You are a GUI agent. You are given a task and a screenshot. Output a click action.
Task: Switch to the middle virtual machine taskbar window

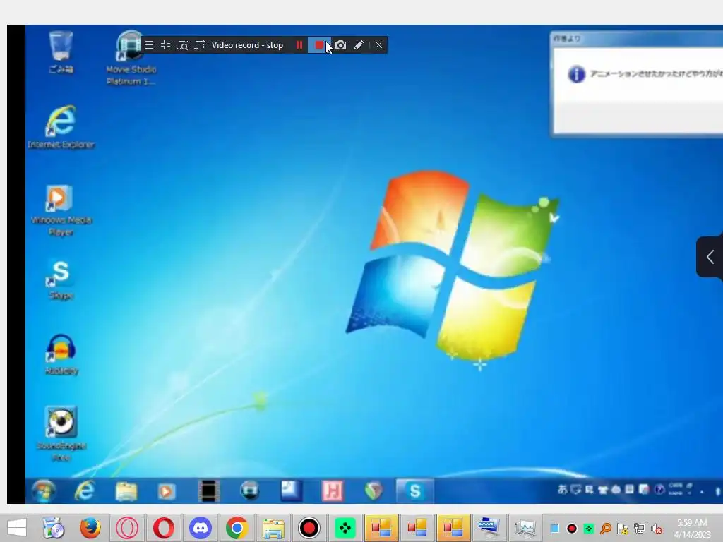(417, 528)
